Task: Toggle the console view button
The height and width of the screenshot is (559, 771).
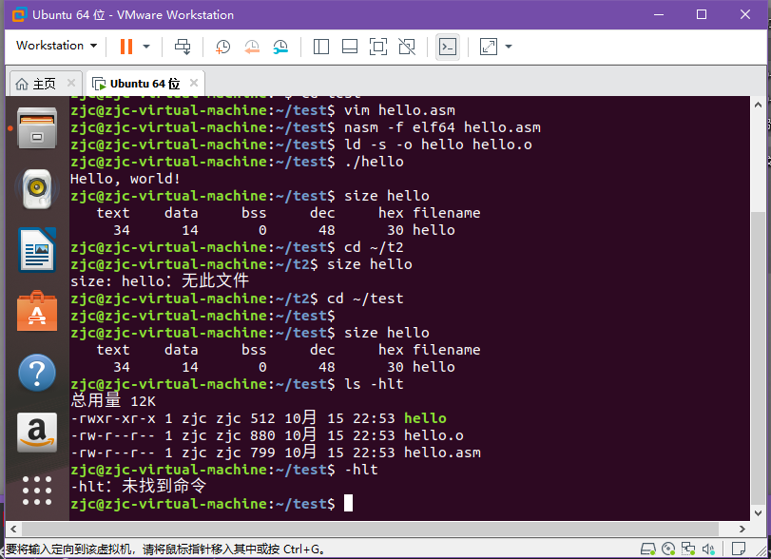Action: click(448, 47)
